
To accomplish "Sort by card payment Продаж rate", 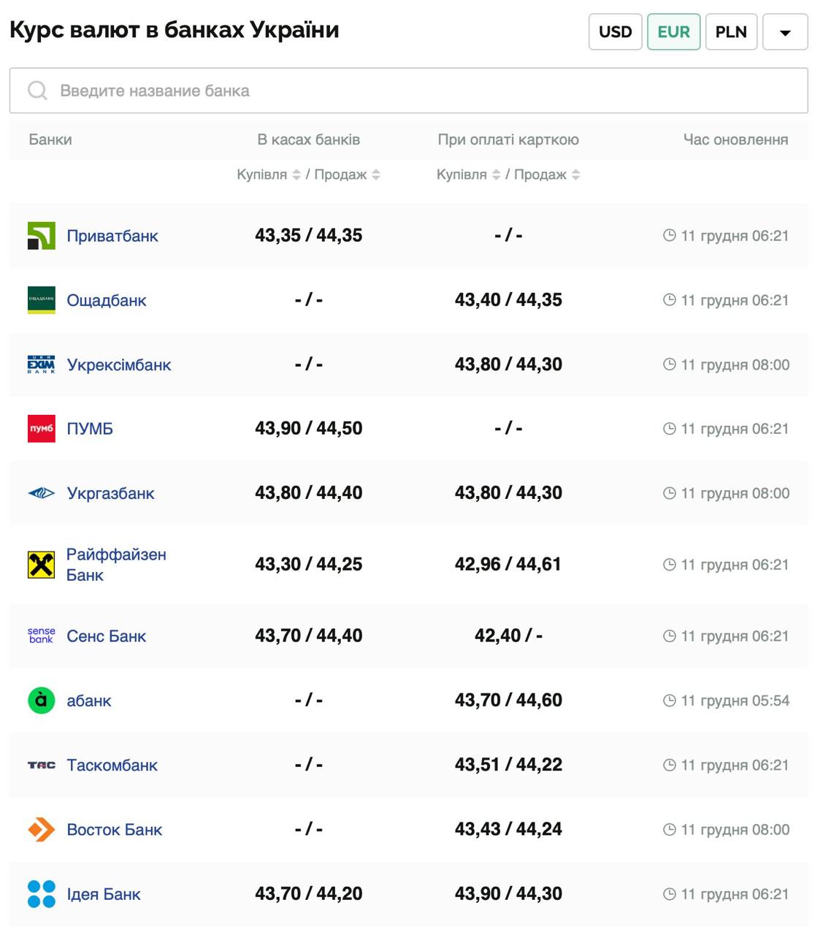I will pos(576,175).
